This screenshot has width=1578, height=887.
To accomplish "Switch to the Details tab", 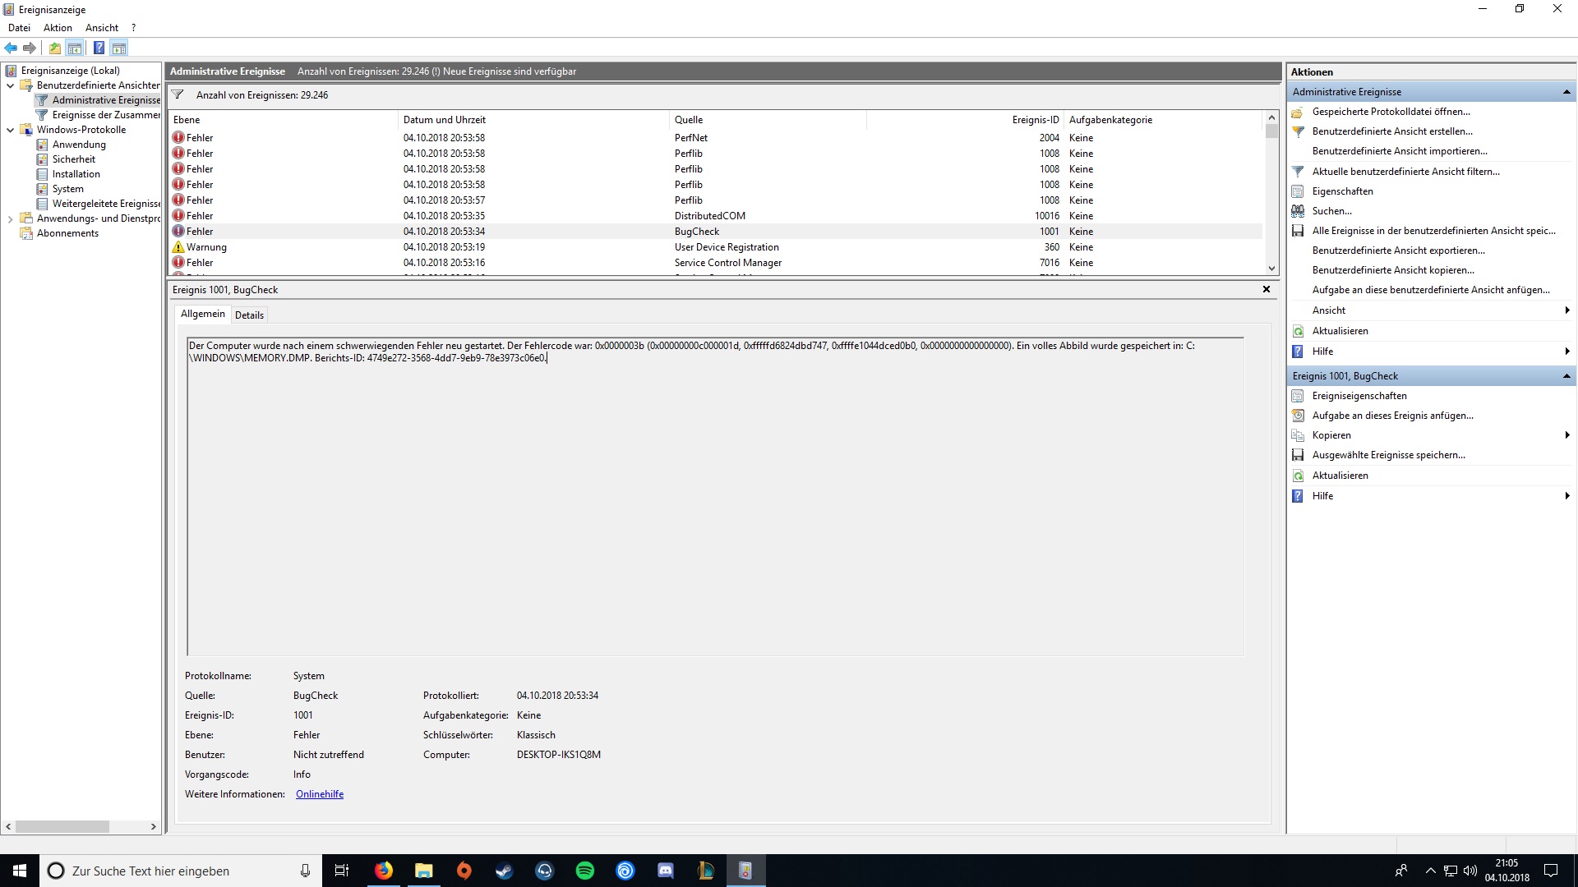I will tap(249, 315).
